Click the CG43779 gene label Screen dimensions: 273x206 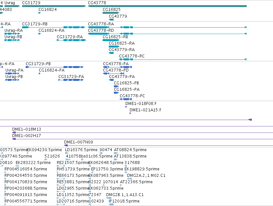[x=118, y=16]
